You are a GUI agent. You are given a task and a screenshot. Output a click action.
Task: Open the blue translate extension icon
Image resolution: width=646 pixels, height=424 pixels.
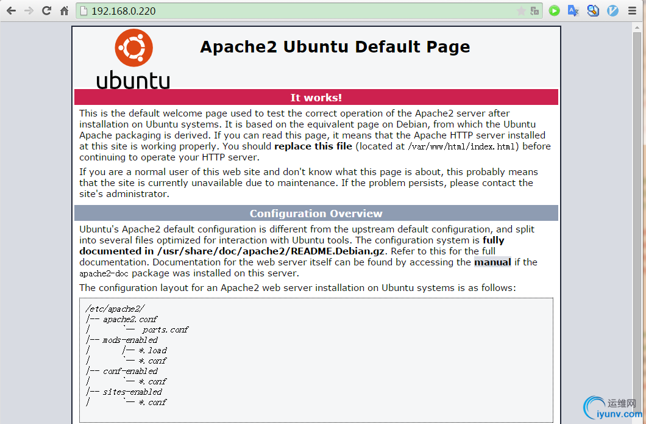(573, 11)
